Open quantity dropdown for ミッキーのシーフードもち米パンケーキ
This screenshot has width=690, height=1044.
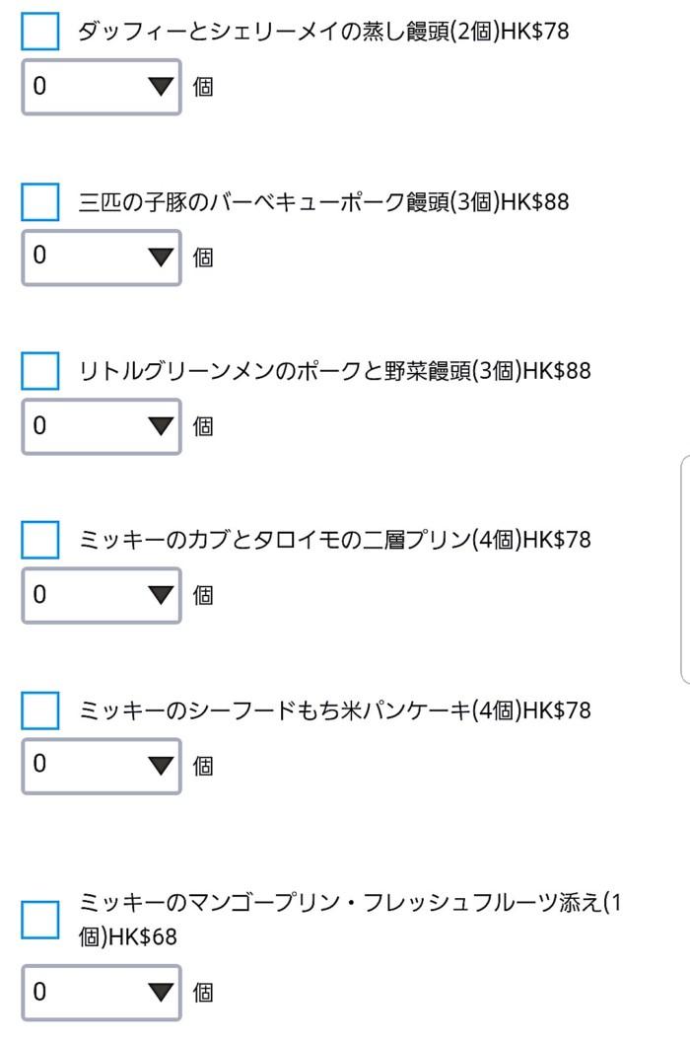(x=102, y=765)
